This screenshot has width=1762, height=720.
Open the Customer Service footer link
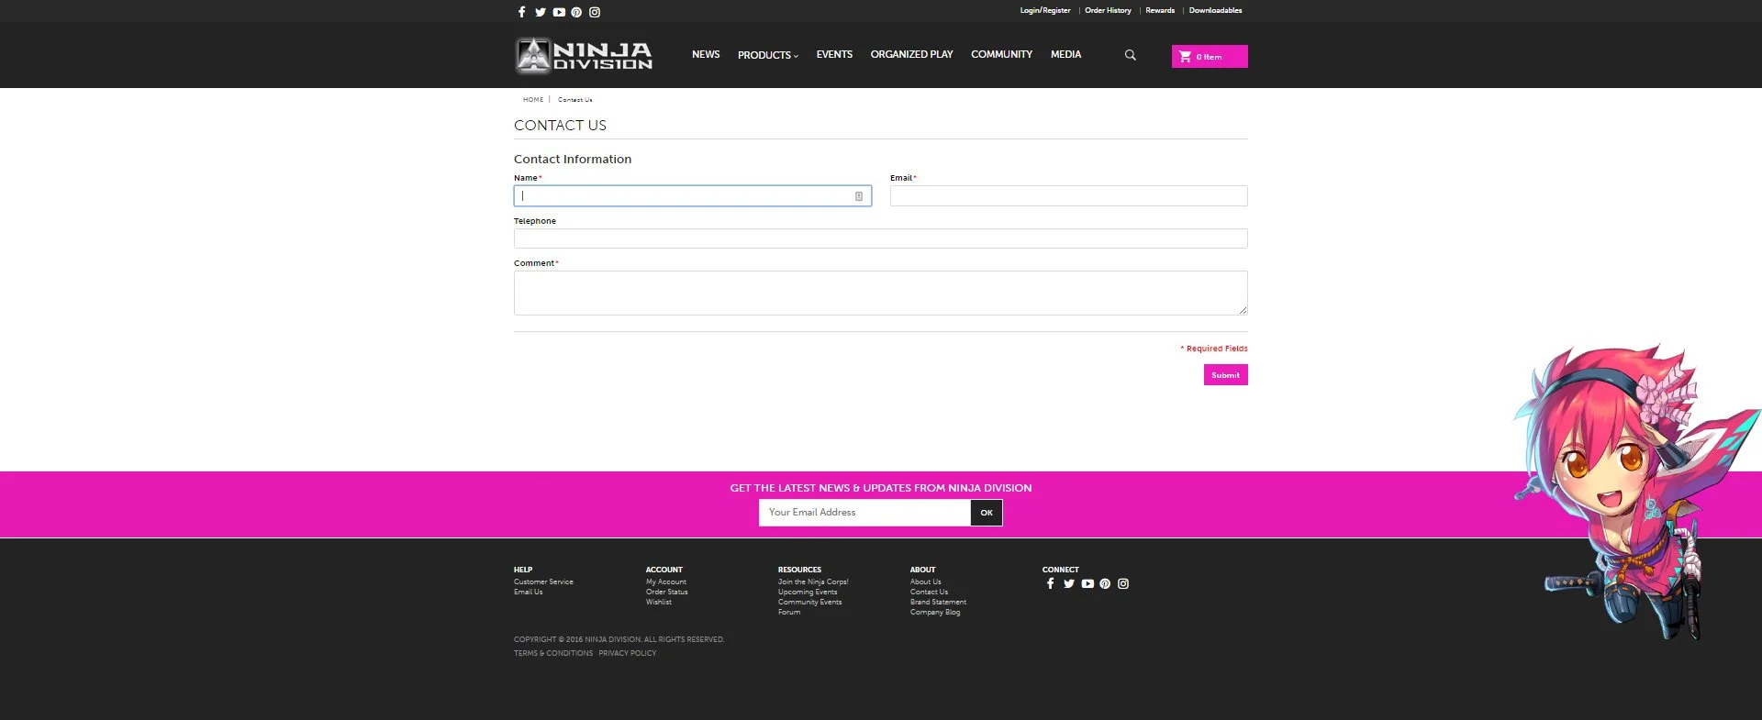[x=543, y=582]
